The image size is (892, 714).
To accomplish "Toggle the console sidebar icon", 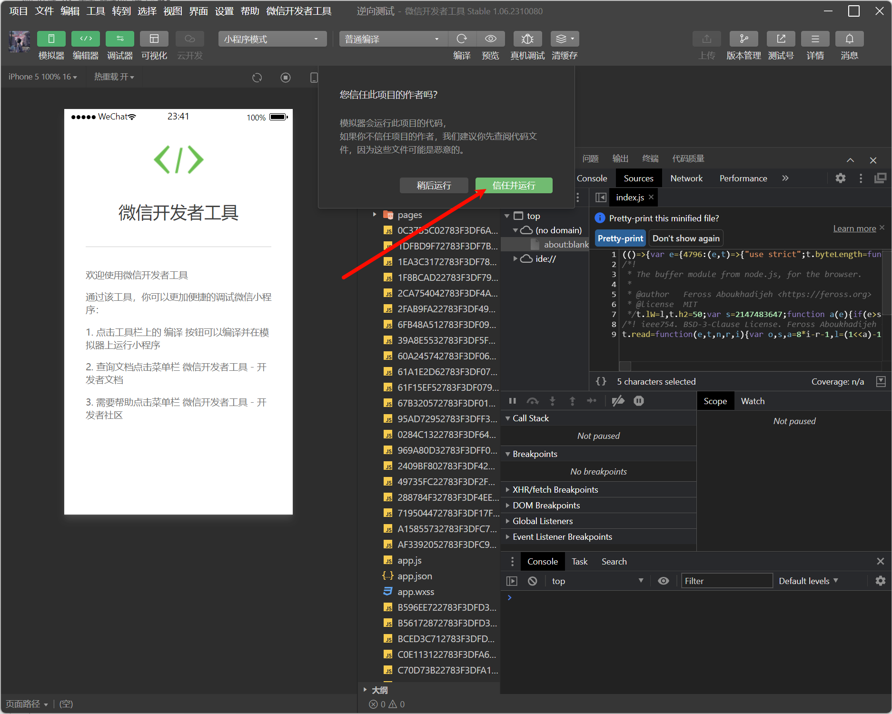I will pos(512,581).
